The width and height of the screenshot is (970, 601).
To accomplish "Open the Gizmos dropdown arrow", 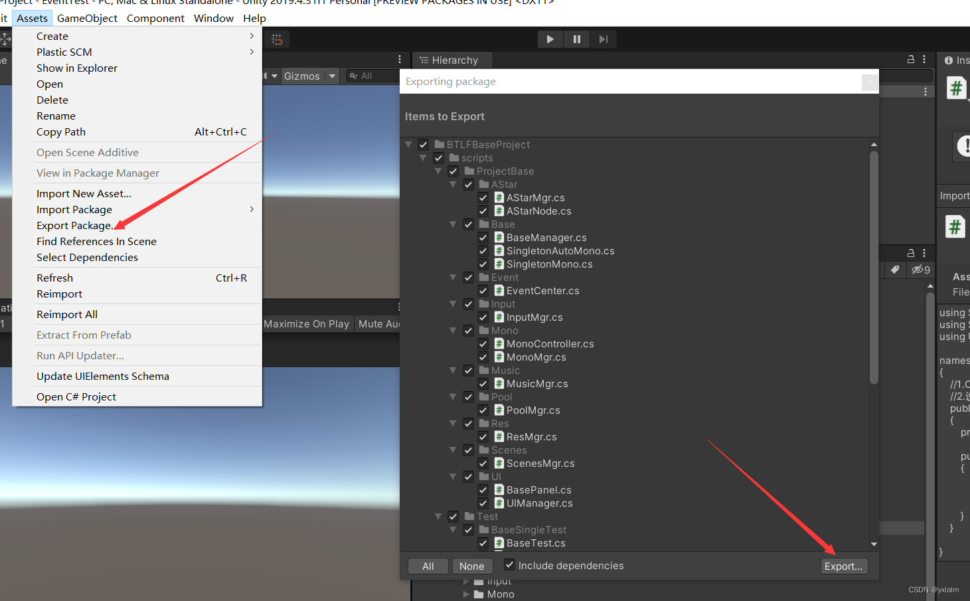I will tap(333, 76).
